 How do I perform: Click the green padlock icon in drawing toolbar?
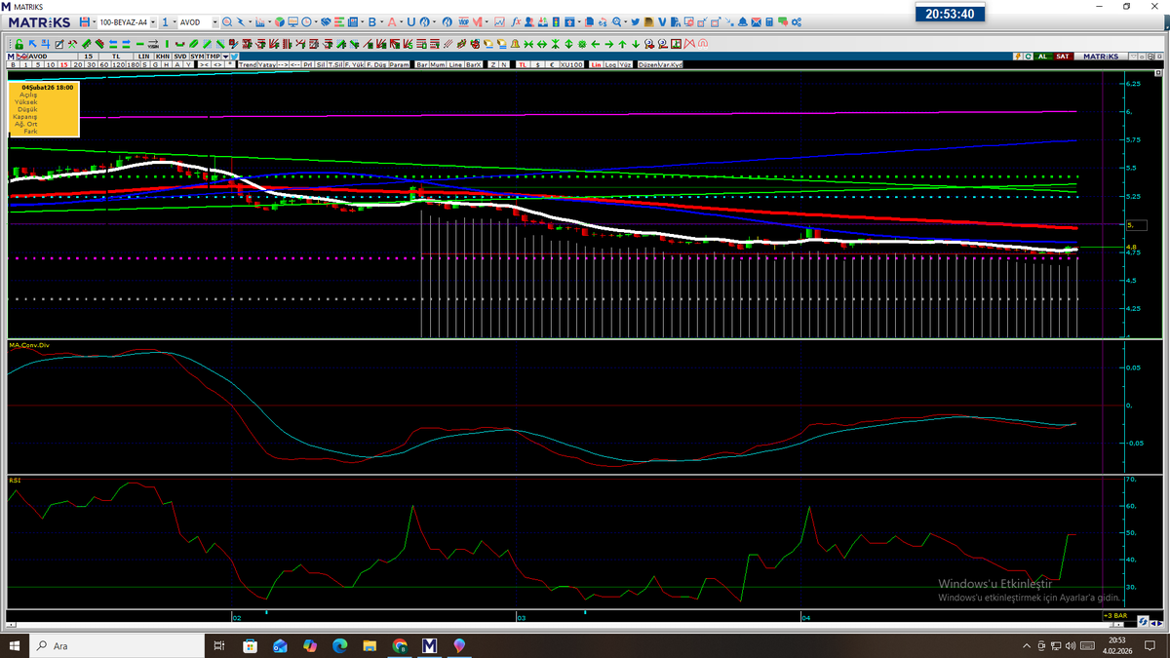point(19,44)
